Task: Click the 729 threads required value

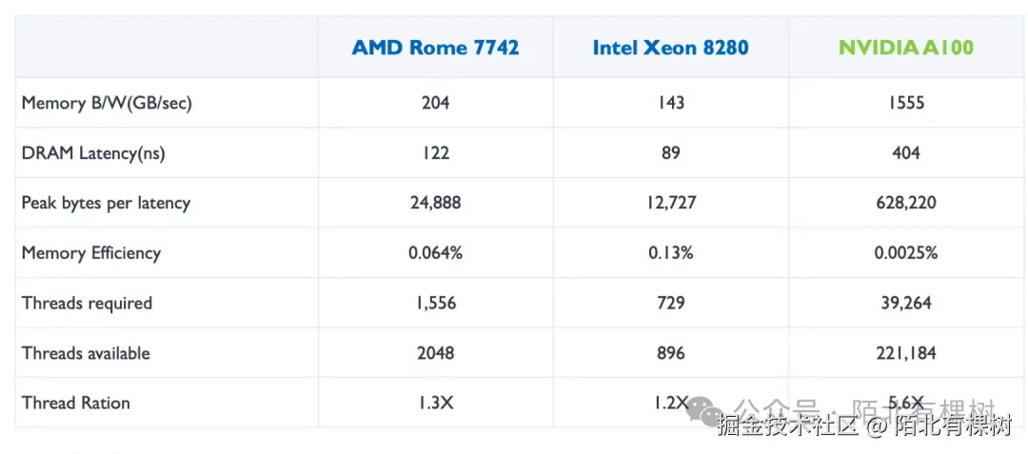Action: pos(670,304)
